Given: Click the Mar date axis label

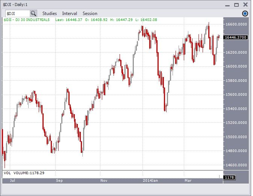Looking at the screenshot, I should 188,181.
